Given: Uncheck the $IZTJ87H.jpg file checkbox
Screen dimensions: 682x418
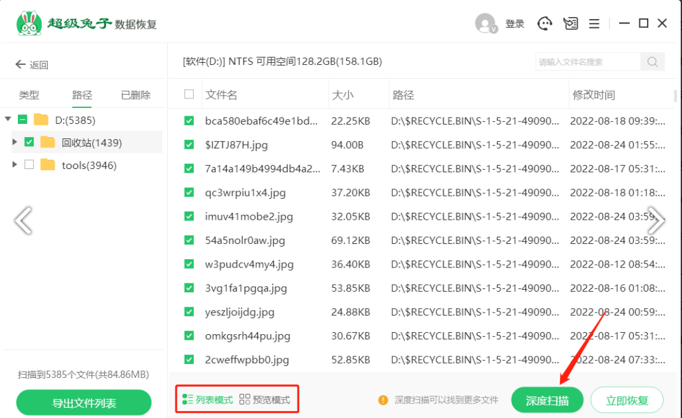Looking at the screenshot, I should point(189,144).
